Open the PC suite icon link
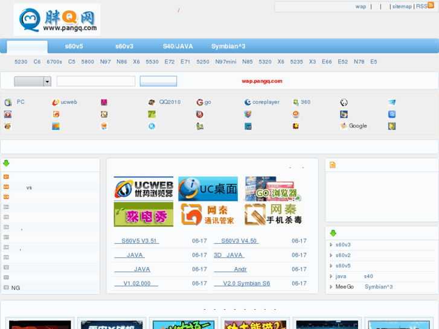The width and height of the screenshot is (439, 329). click(x=8, y=103)
